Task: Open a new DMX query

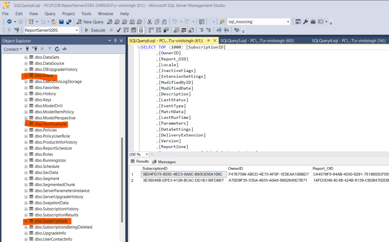Action: click(125, 22)
